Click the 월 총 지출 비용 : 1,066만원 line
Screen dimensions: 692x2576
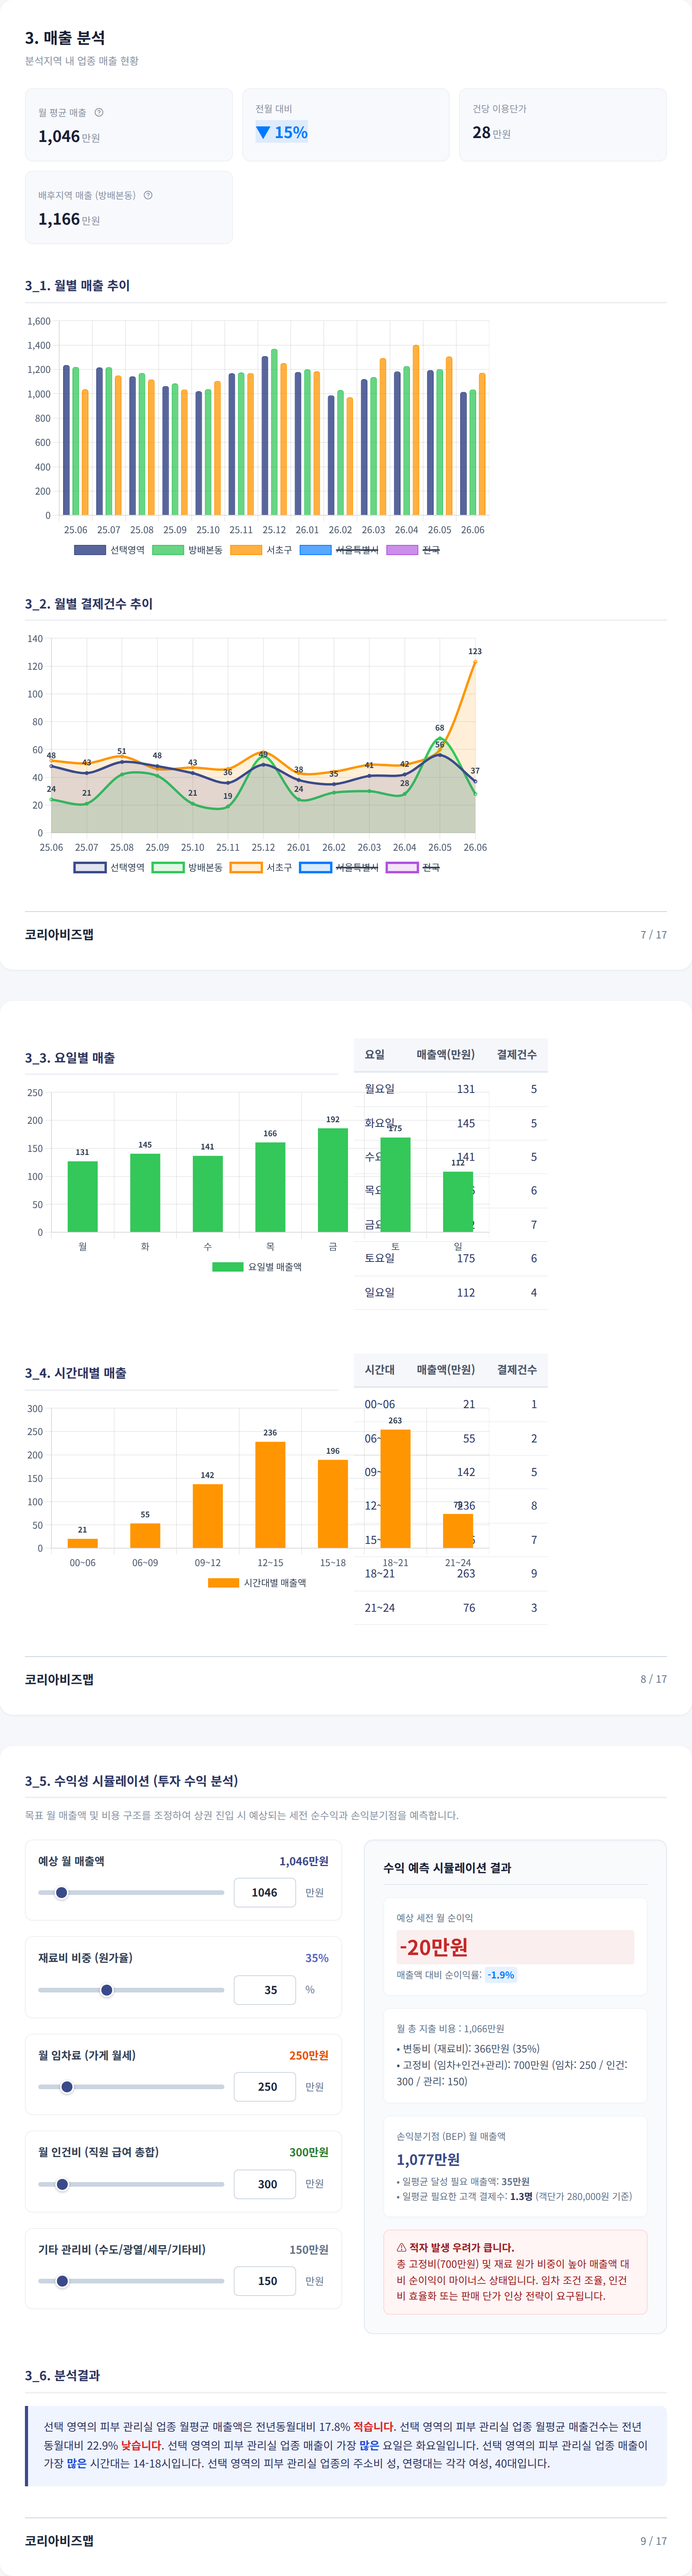[x=450, y=2029]
